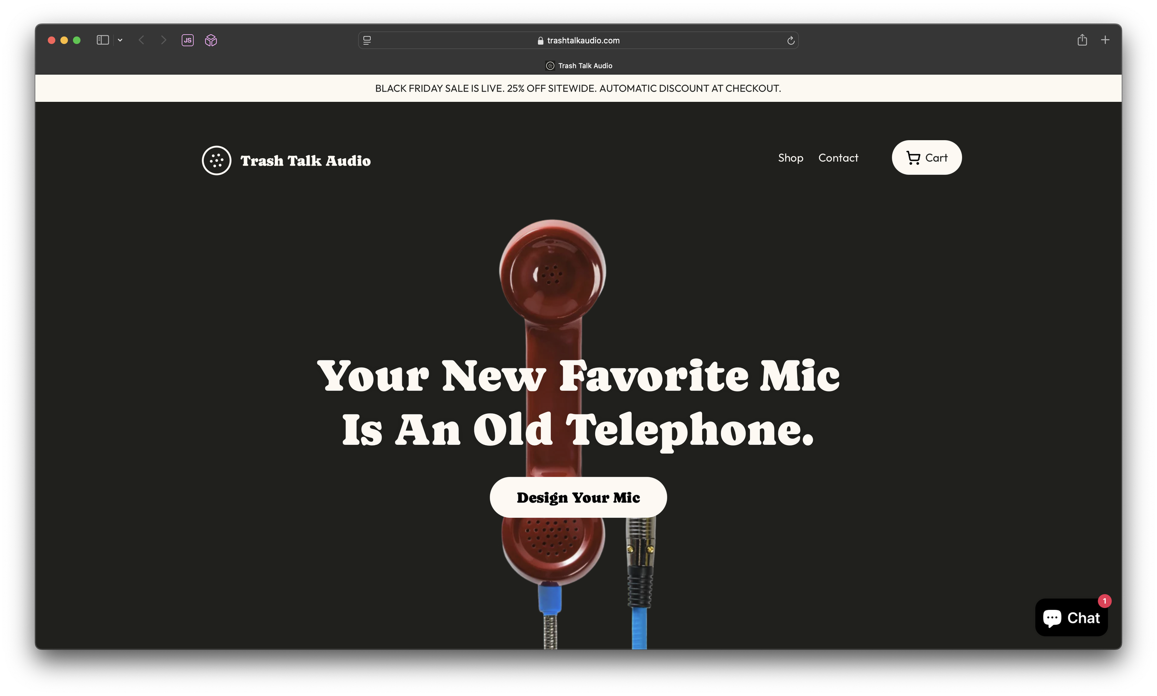
Task: Toggle the Safari sidebar icon
Action: point(103,40)
